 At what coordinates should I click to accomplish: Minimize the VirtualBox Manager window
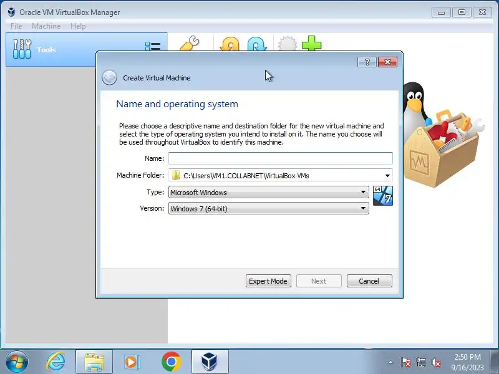(441, 12)
